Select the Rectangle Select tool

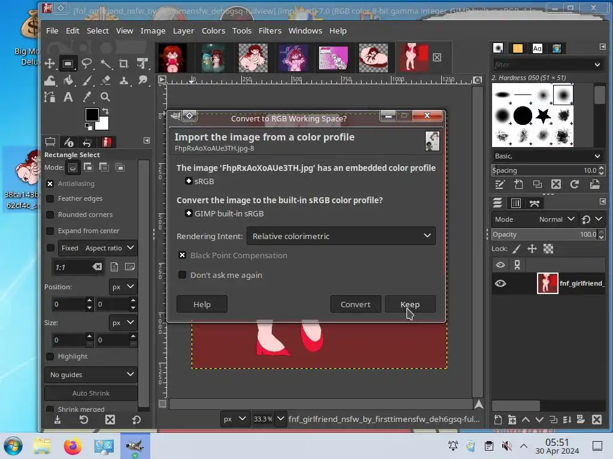point(68,63)
